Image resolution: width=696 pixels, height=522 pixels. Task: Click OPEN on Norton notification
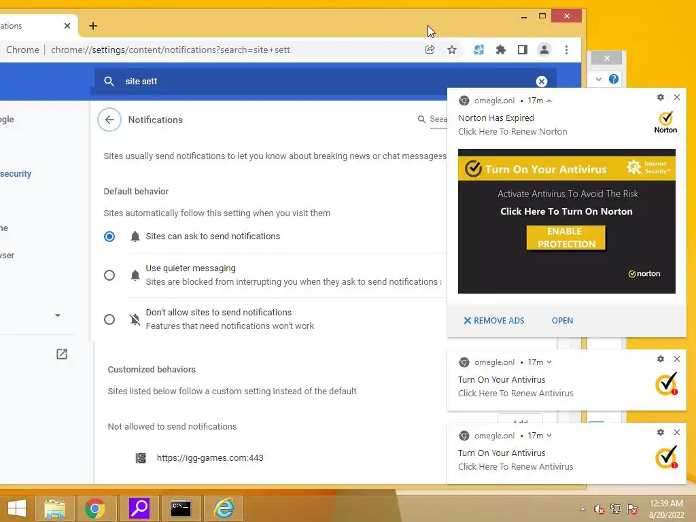pyautogui.click(x=562, y=321)
